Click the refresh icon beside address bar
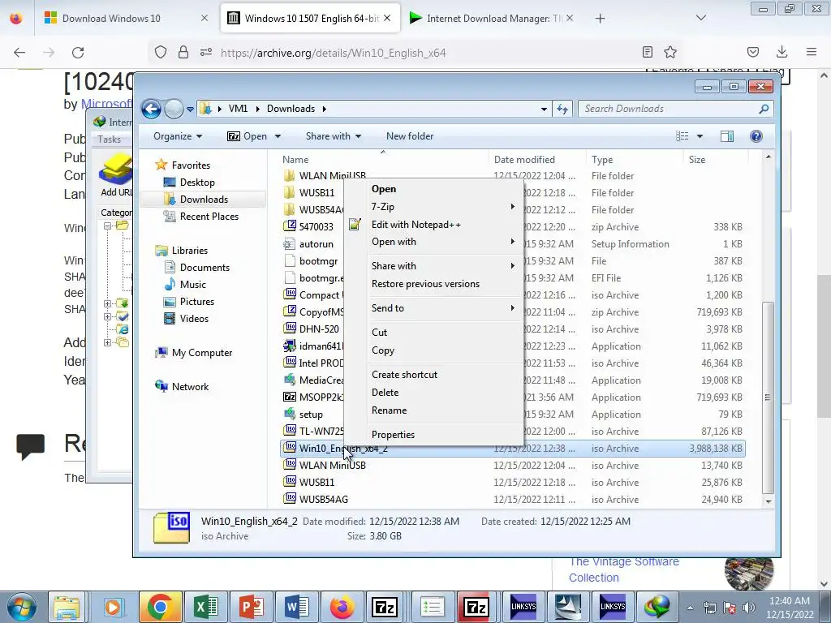This screenshot has width=831, height=623. tap(562, 110)
